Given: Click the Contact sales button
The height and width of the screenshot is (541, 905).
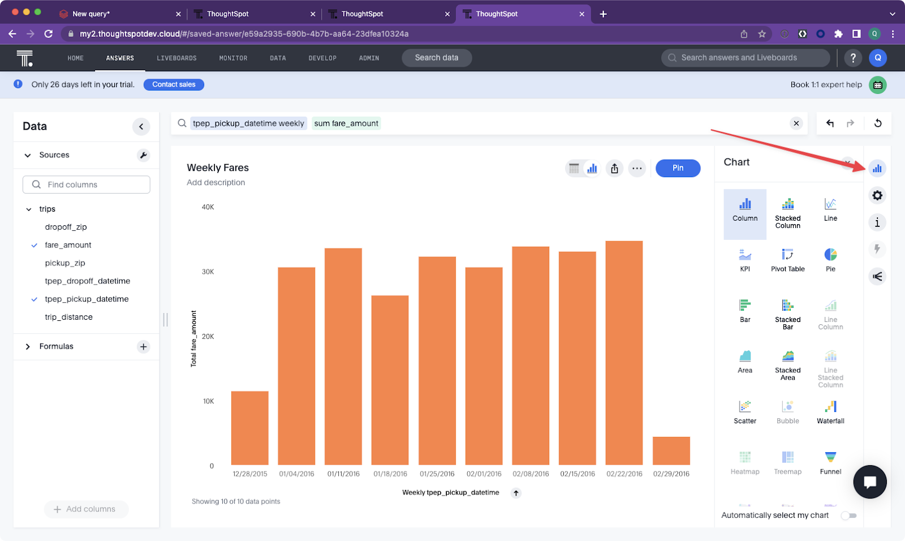Looking at the screenshot, I should [174, 84].
